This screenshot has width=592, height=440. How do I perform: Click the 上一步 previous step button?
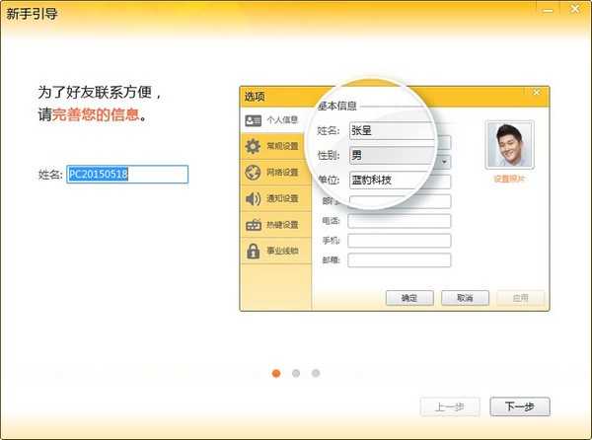click(450, 406)
